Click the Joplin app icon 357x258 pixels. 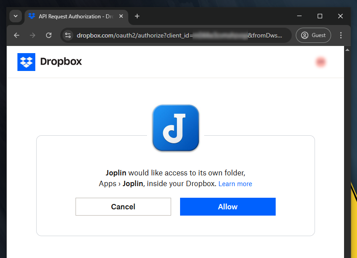[176, 128]
